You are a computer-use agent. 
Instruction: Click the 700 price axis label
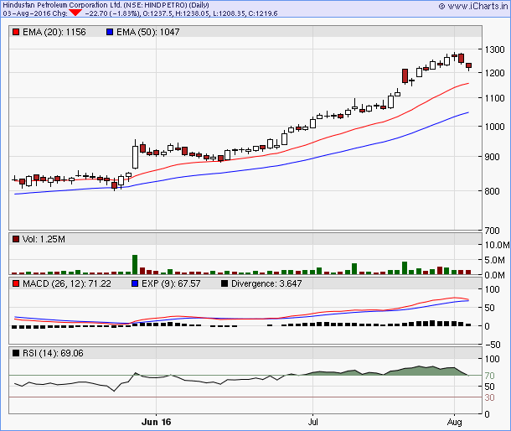click(x=492, y=231)
